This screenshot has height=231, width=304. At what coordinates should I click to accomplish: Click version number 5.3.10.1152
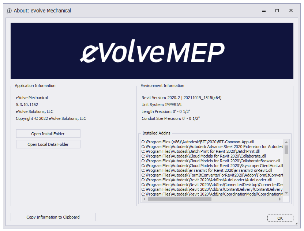click(x=27, y=105)
